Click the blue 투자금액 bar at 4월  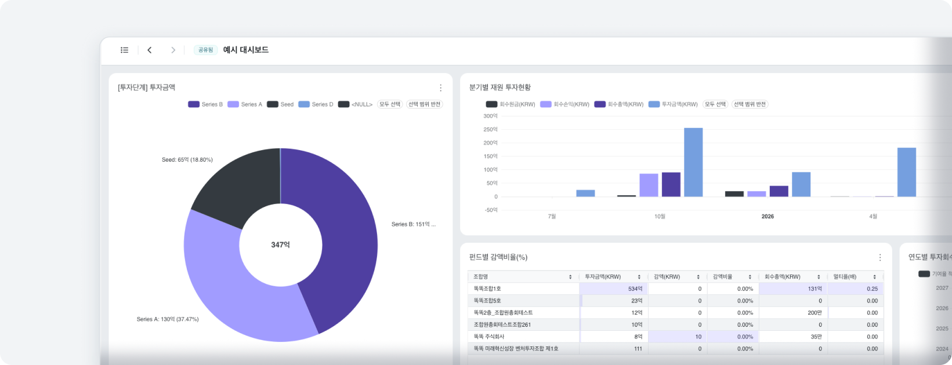point(907,172)
